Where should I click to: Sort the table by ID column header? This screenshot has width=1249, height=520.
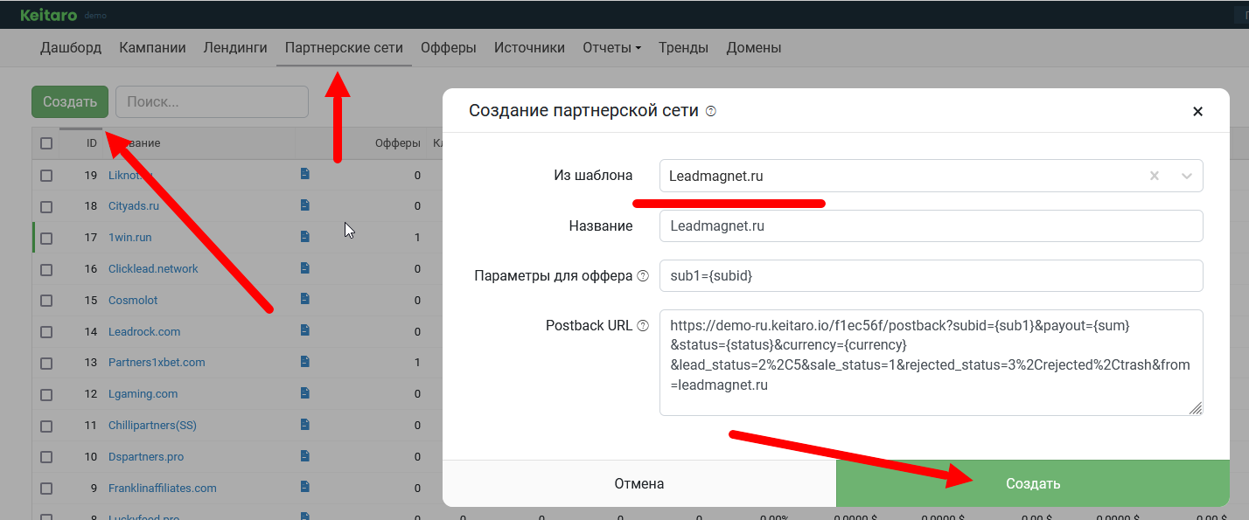point(92,143)
